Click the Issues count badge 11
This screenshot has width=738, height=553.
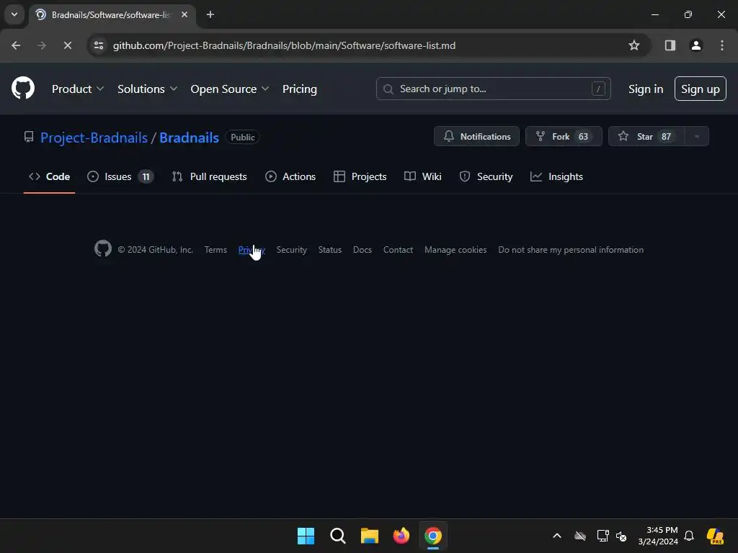click(146, 177)
